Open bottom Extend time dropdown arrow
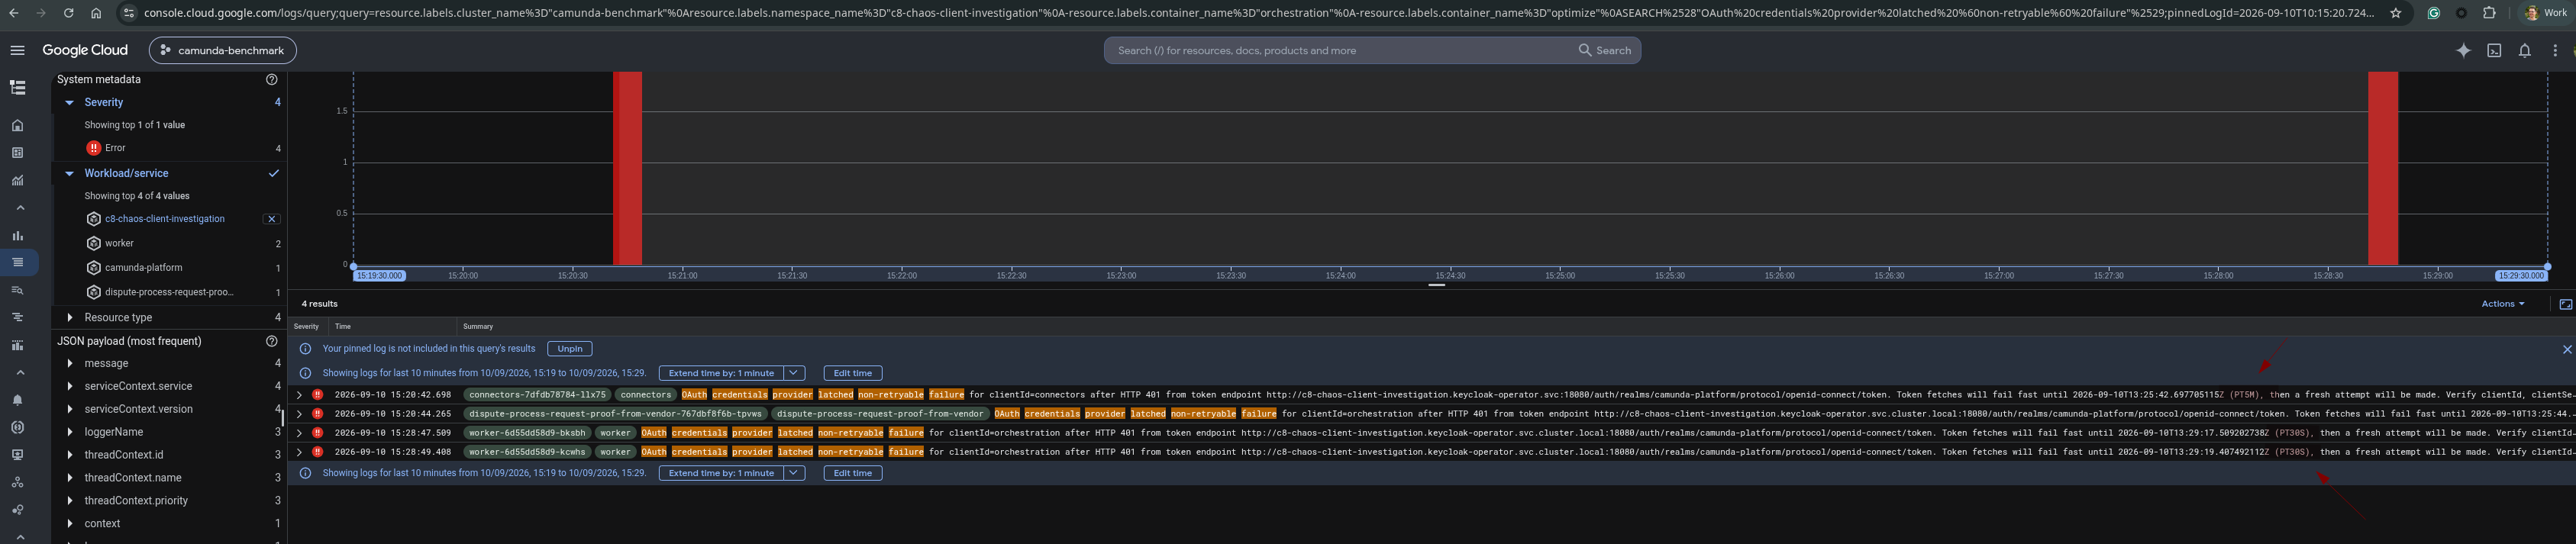 [794, 473]
